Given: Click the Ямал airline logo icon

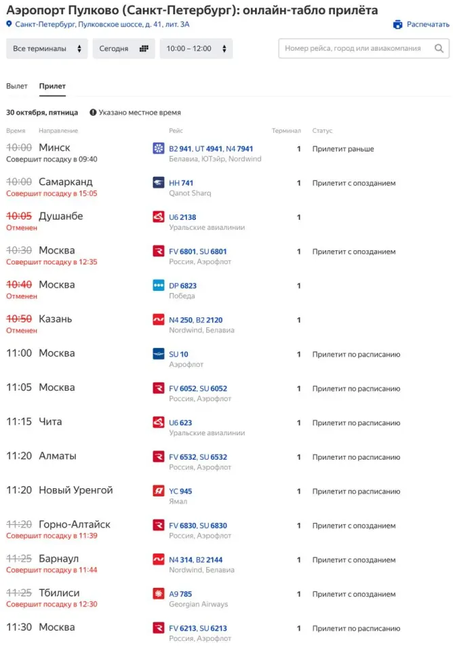Looking at the screenshot, I should [x=159, y=490].
